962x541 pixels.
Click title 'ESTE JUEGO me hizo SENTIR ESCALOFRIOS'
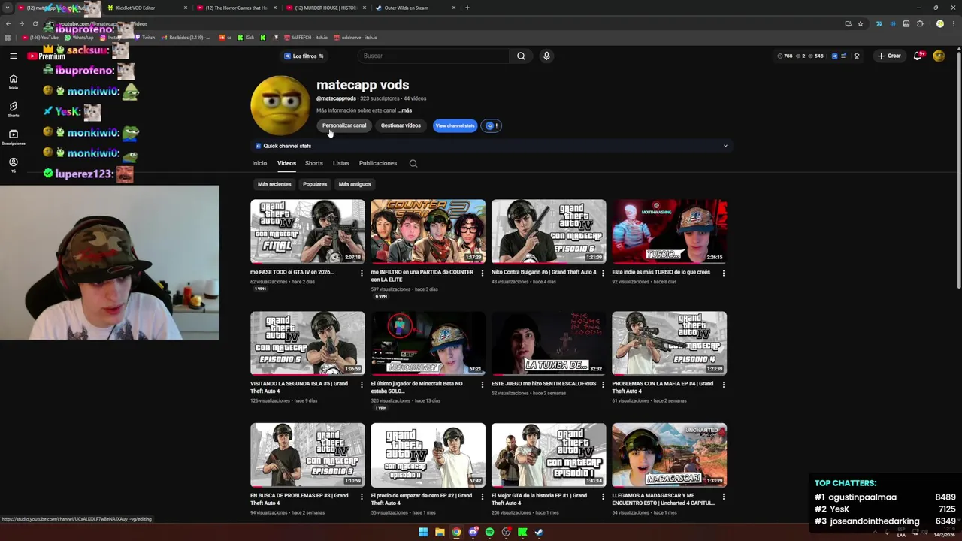point(543,384)
